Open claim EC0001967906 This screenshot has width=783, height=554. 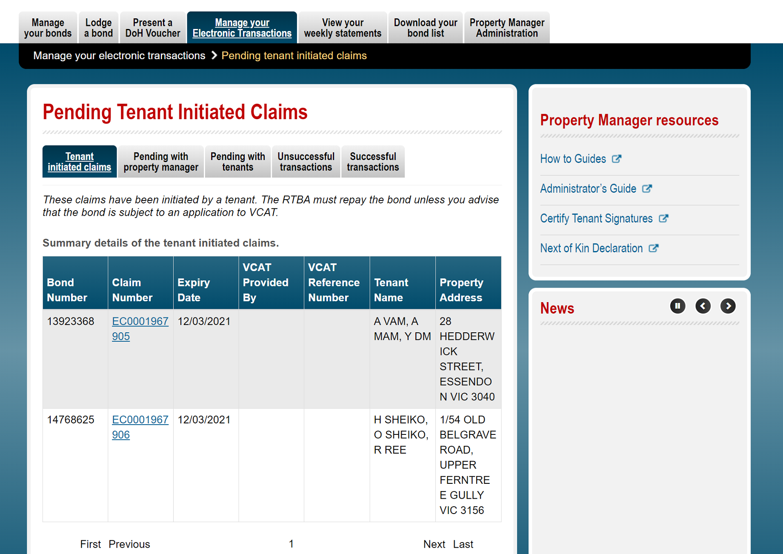click(140, 427)
